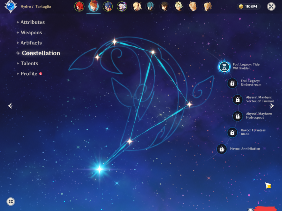Open the grid menu button at bottom-left
Viewport: 282px width, 211px height.
coord(10,201)
